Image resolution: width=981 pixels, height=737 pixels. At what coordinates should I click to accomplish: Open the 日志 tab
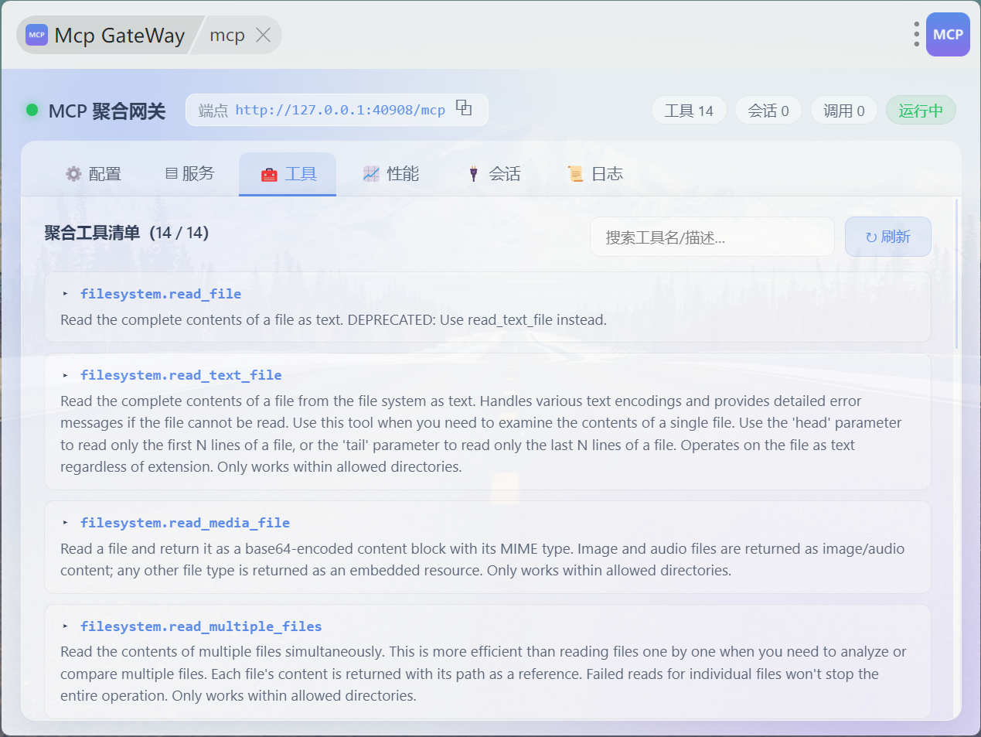tap(595, 174)
